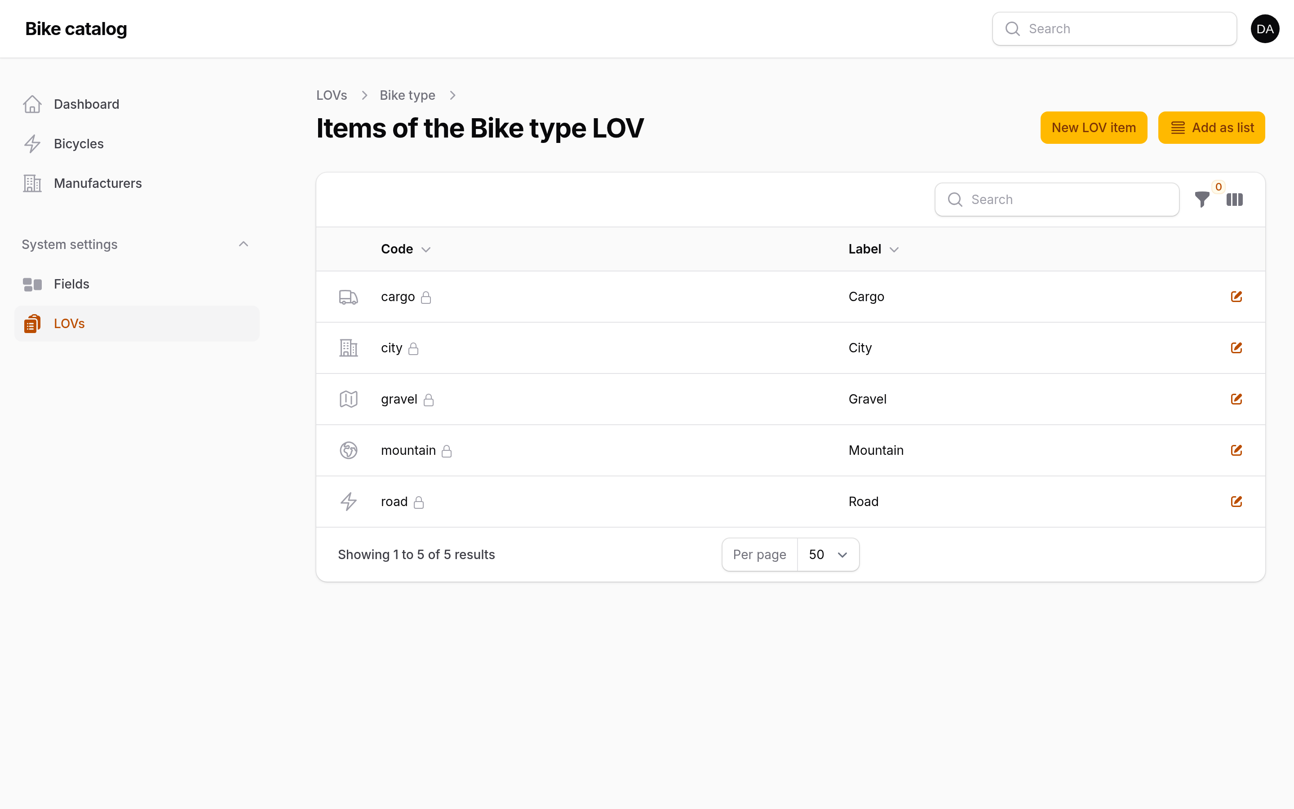This screenshot has width=1294, height=809.
Task: Focus the table Search field
Action: (1057, 200)
